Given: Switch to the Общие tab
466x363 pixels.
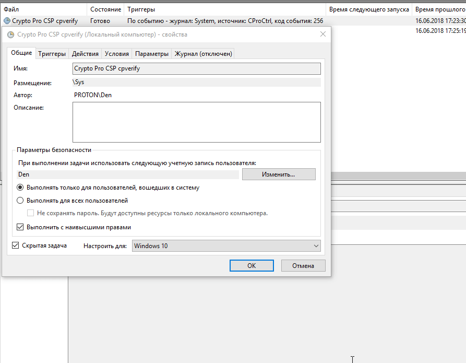Looking at the screenshot, I should point(21,53).
